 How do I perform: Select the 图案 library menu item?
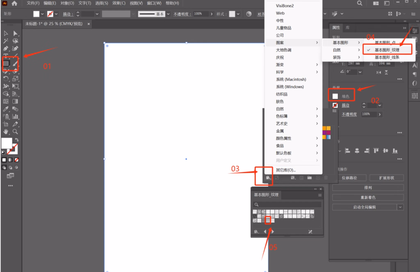coord(293,43)
